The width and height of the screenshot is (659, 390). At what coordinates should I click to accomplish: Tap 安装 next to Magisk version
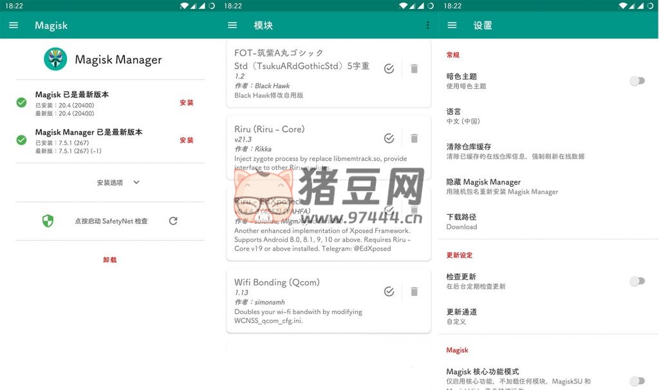click(187, 103)
